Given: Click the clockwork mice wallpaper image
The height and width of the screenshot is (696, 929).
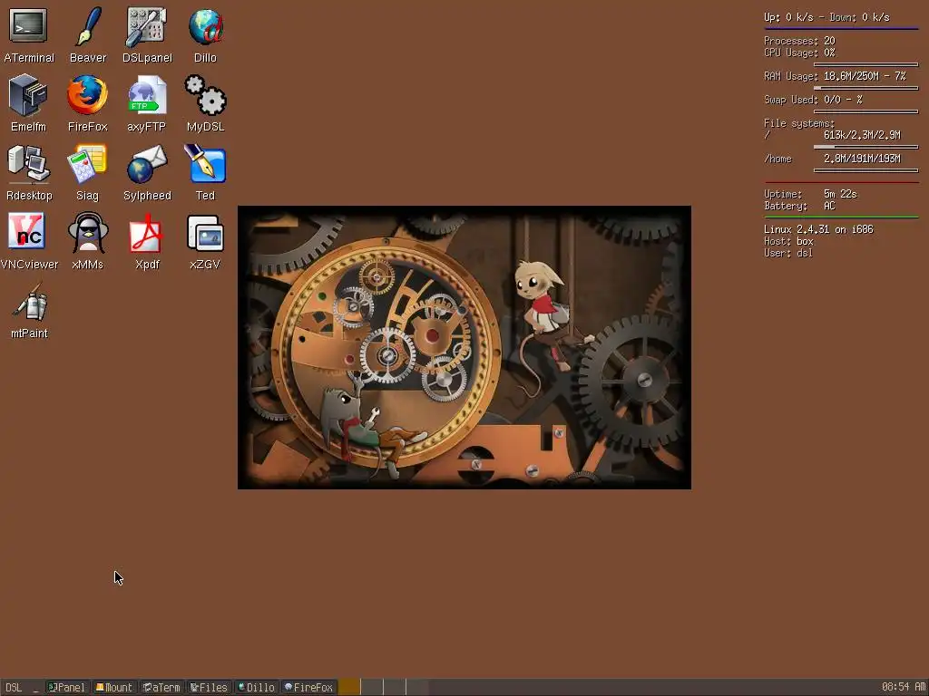Looking at the screenshot, I should 464,347.
